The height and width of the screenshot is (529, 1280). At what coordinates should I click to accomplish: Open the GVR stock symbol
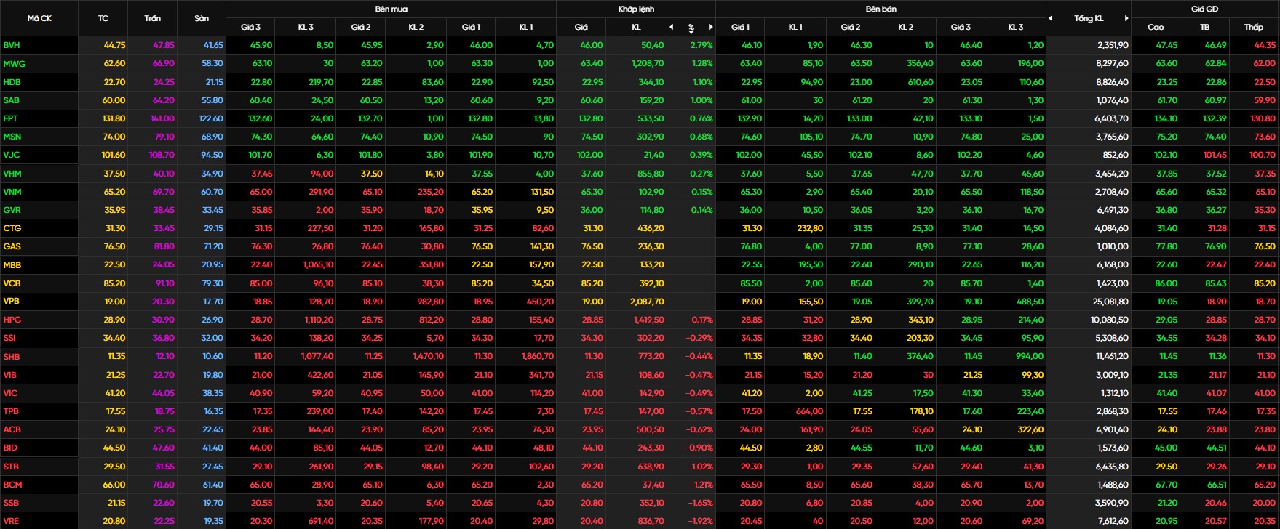12,210
